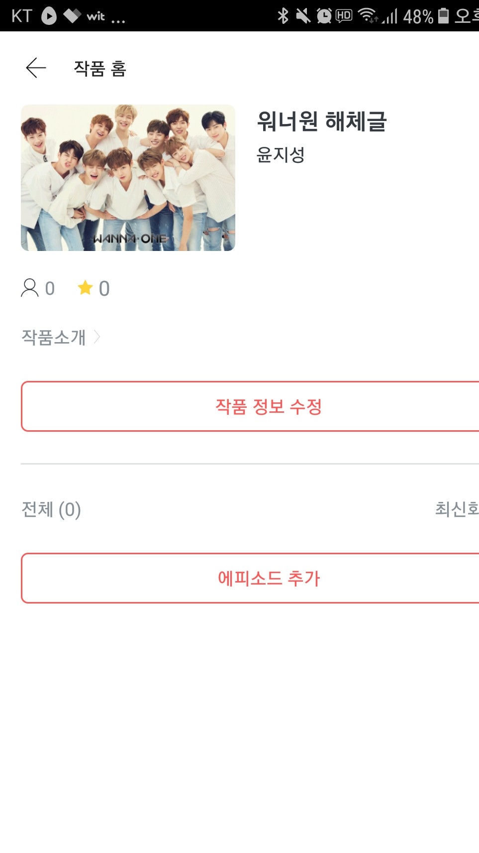This screenshot has height=853, width=479.
Task: Tap the 작품 홈 header title
Action: tap(100, 68)
